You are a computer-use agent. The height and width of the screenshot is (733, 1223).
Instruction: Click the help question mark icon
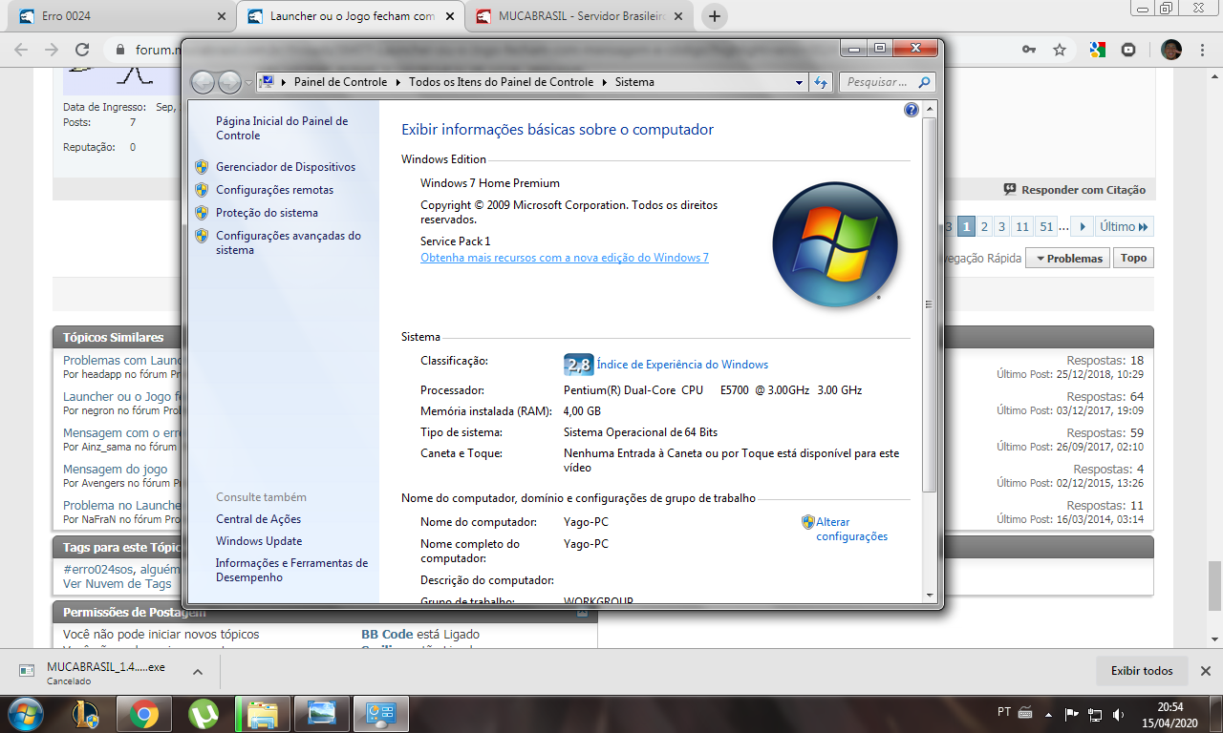coord(911,110)
